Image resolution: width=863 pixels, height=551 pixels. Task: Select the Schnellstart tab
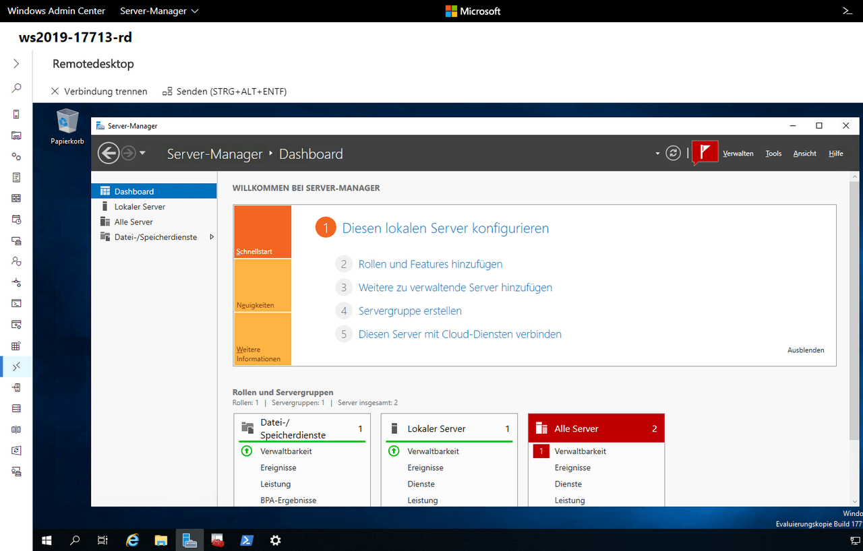point(263,232)
